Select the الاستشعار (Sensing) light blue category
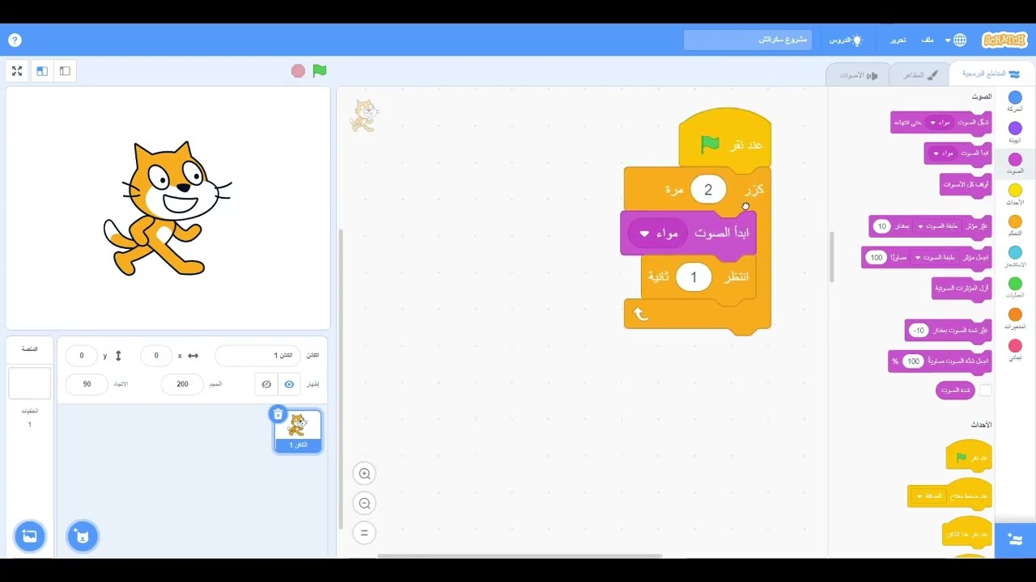1036x582 pixels. point(1015,256)
